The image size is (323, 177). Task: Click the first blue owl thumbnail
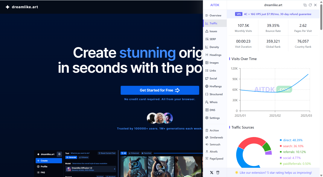(134, 167)
